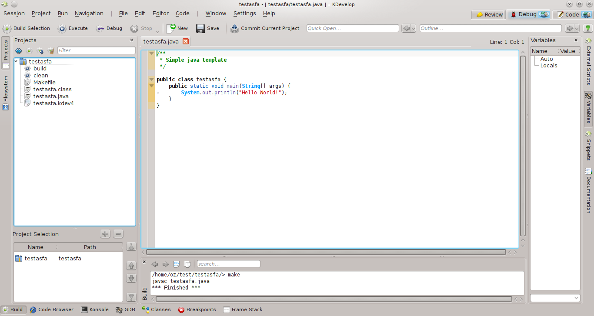The width and height of the screenshot is (594, 316).
Task: Select the clean target in project tree
Action: tap(41, 75)
